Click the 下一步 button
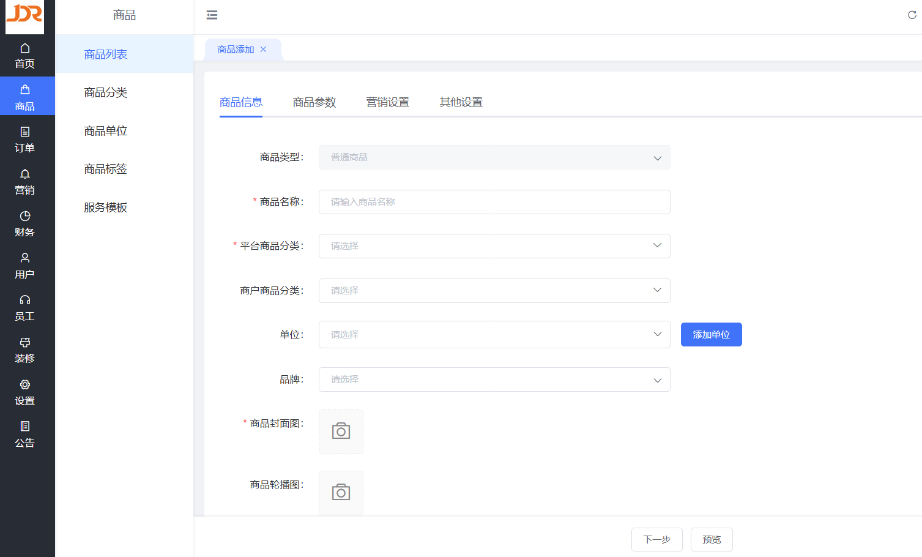922x557 pixels. pyautogui.click(x=657, y=540)
